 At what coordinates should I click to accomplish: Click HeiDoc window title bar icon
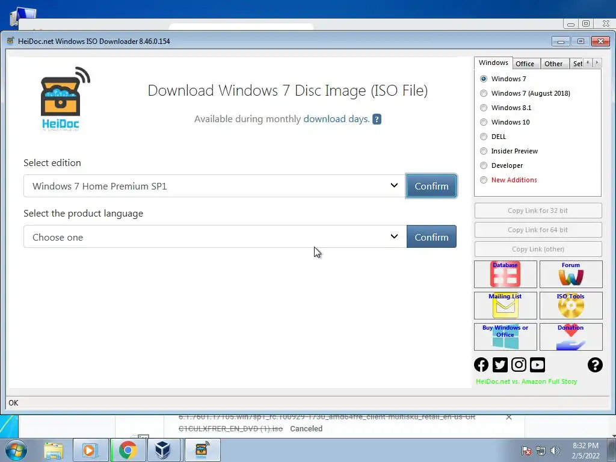pyautogui.click(x=11, y=41)
